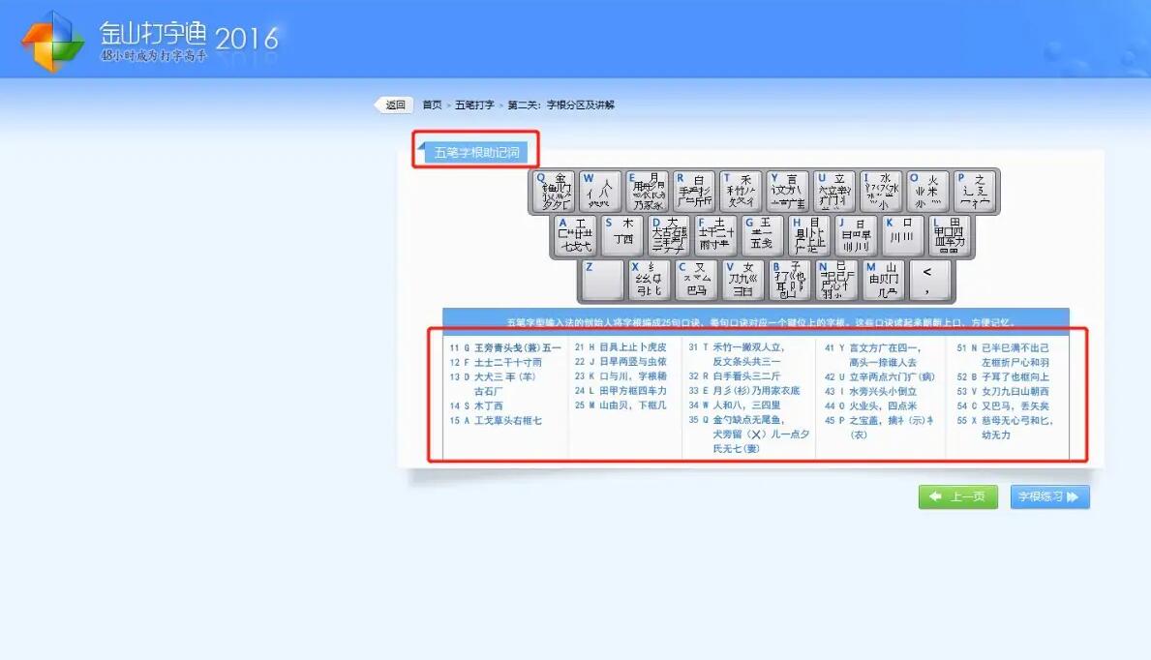This screenshot has width=1151, height=660.
Task: Select the G key on the keyboard diagram
Action: pyautogui.click(x=763, y=236)
